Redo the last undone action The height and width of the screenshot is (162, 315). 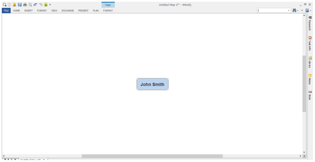(40, 5)
